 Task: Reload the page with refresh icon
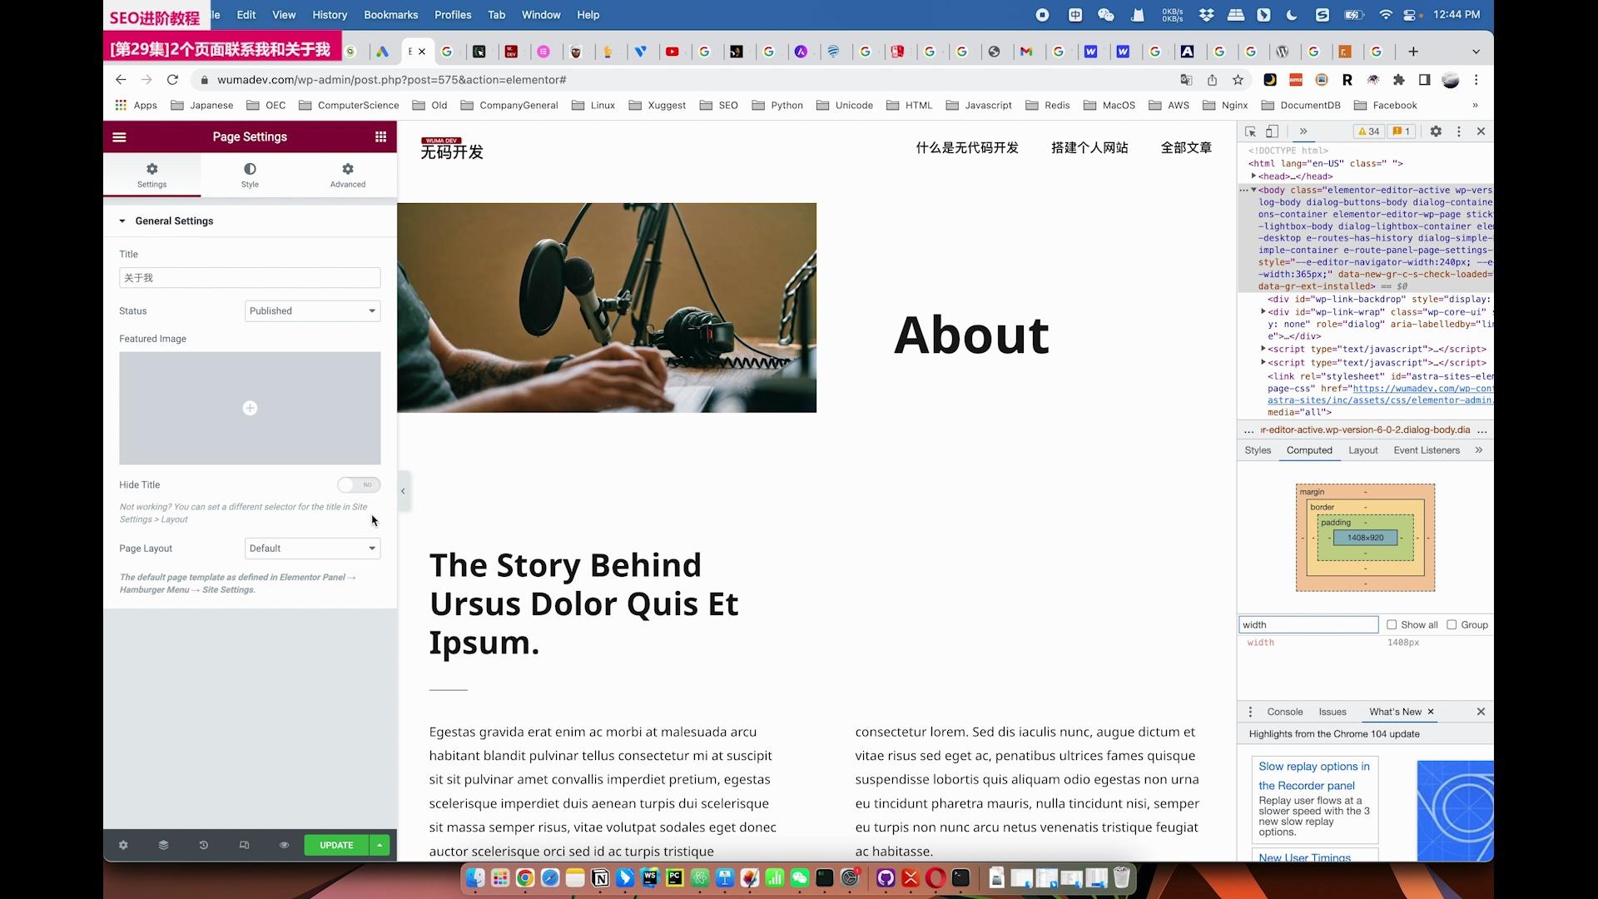(x=172, y=80)
